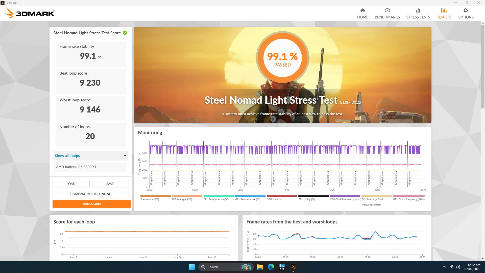This screenshot has height=273, width=485.
Task: Click the taskbar clock and date
Action: coord(472,267)
